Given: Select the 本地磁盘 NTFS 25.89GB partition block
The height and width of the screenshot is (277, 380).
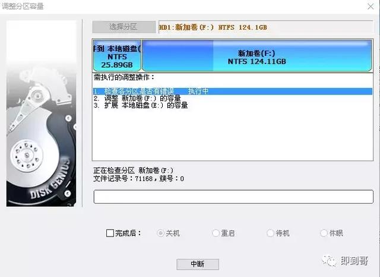Looking at the screenshot, I should [x=117, y=55].
